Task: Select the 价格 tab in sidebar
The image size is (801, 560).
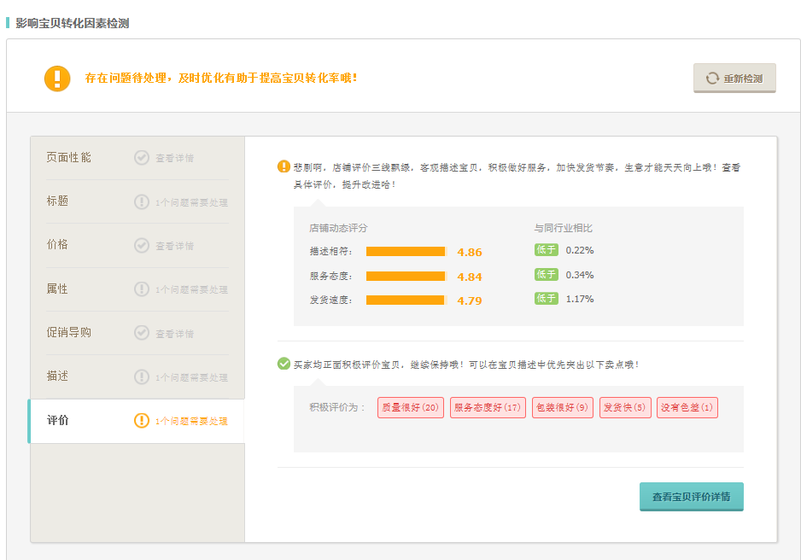Action: [58, 245]
